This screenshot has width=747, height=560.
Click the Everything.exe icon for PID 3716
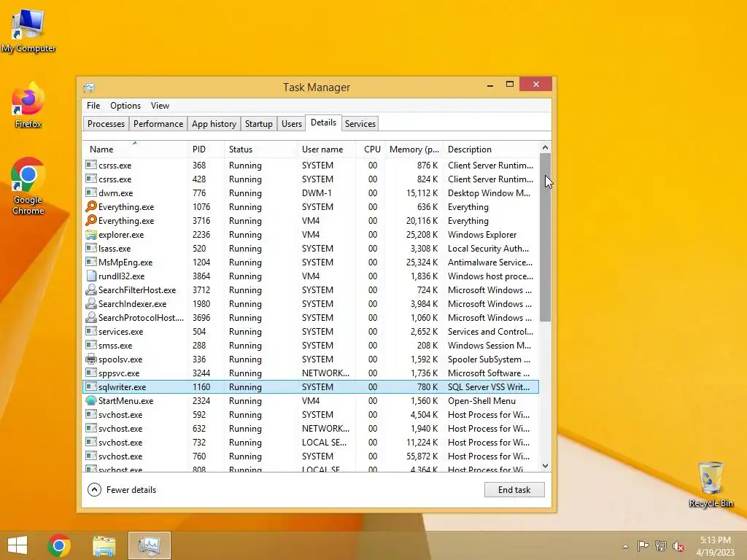click(x=91, y=220)
